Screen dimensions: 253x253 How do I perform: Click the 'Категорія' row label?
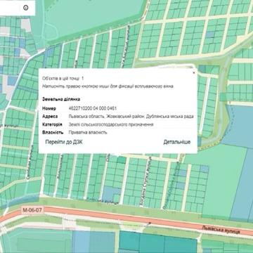click(52, 124)
